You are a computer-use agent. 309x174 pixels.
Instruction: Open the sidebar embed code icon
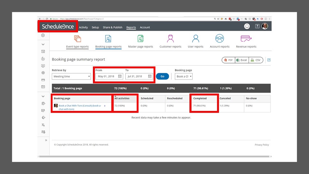[x=43, y=87]
